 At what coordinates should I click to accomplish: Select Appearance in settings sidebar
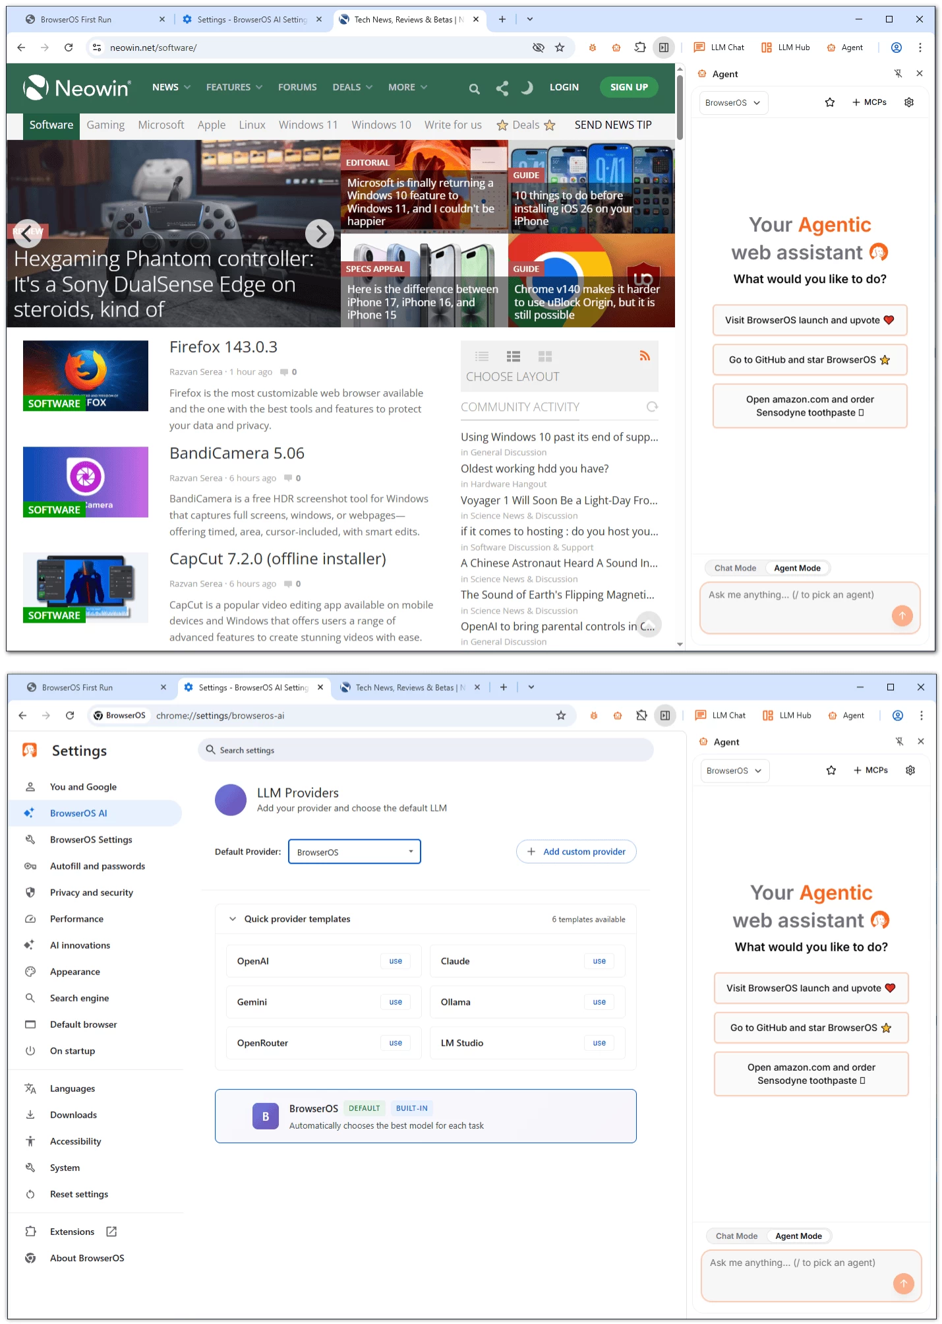click(75, 972)
